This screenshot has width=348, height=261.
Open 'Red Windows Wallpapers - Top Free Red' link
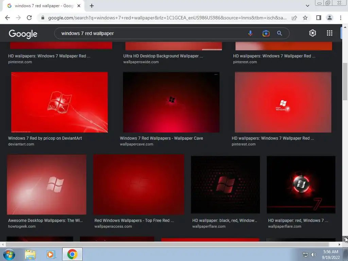(x=134, y=221)
